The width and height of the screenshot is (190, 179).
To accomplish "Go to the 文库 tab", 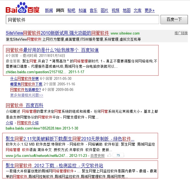I will 137,10.
